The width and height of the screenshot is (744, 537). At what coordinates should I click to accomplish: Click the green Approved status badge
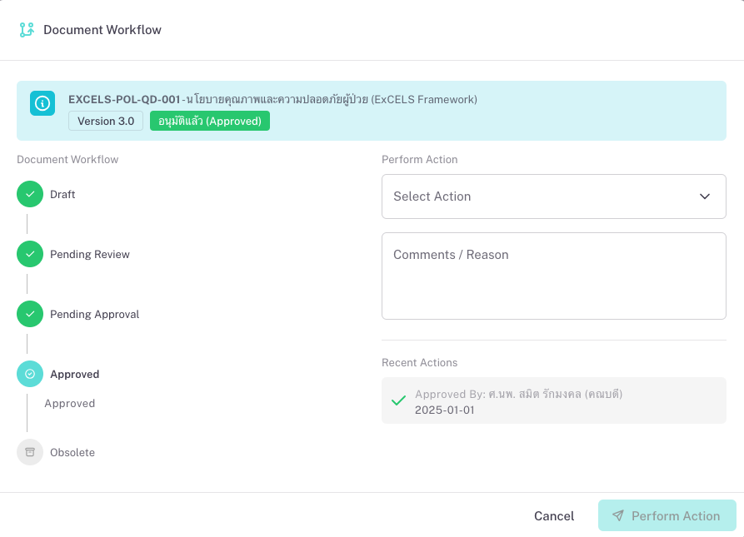pos(210,122)
